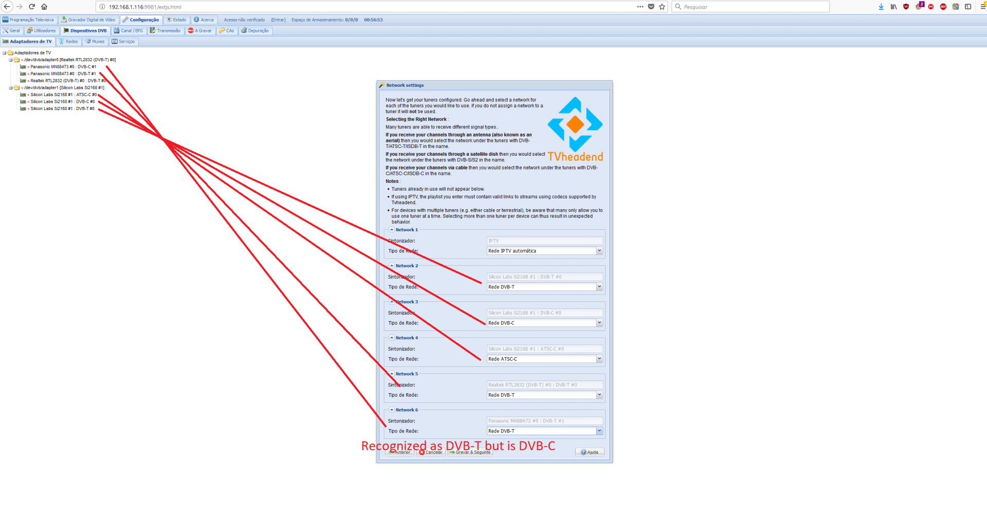Switch to the Muxes tab

point(95,42)
